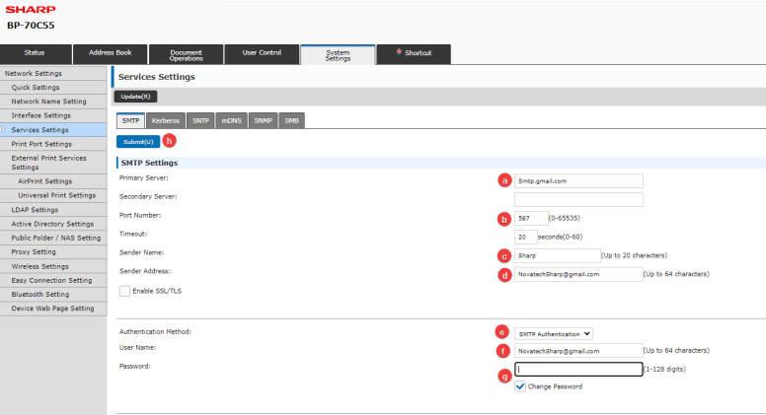
Task: Click the Update(R) button
Action: 135,97
